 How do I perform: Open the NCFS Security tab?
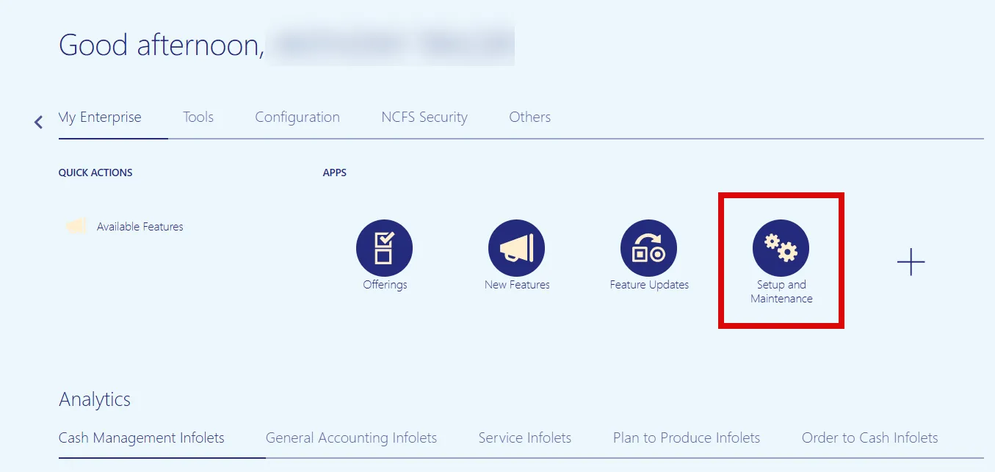424,117
